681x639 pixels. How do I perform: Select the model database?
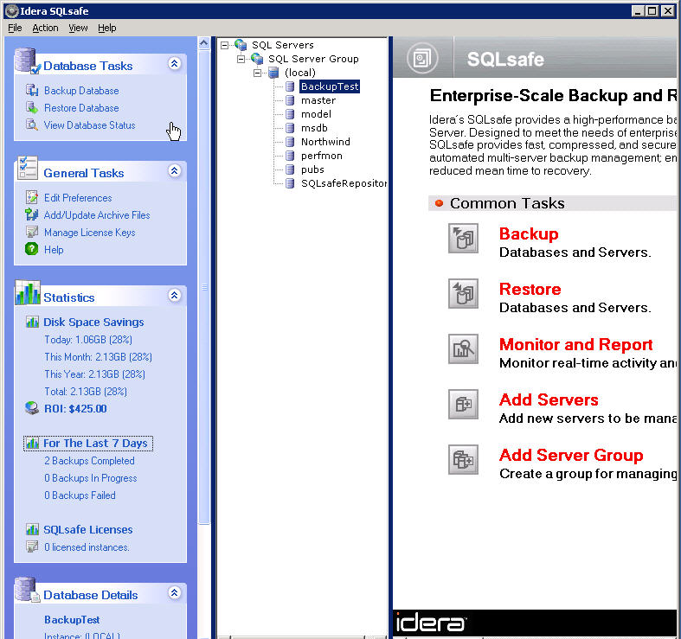[316, 114]
